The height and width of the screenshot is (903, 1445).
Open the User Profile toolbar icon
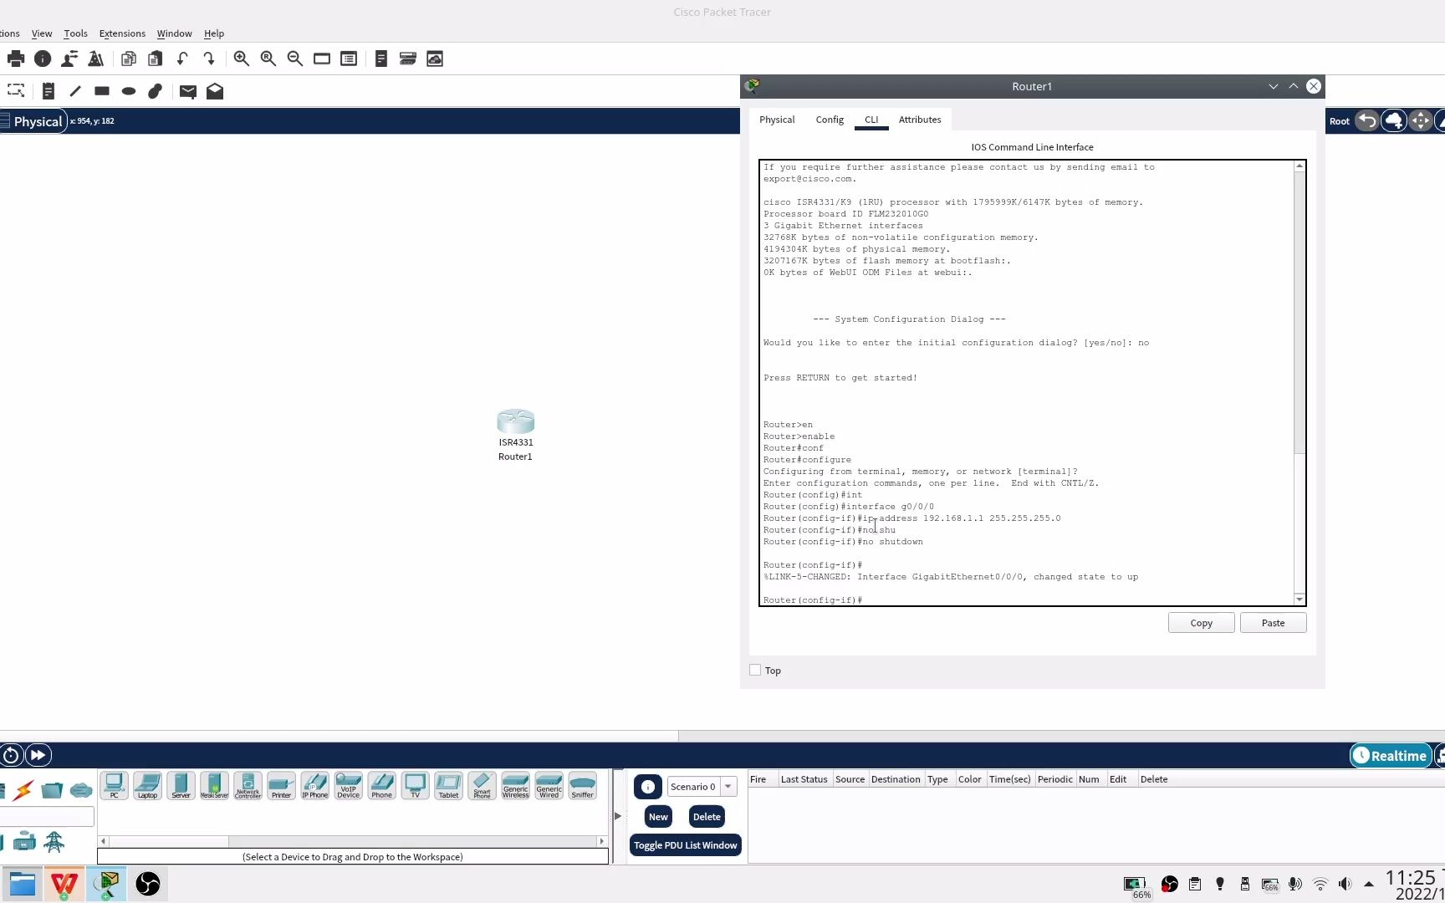tap(69, 59)
